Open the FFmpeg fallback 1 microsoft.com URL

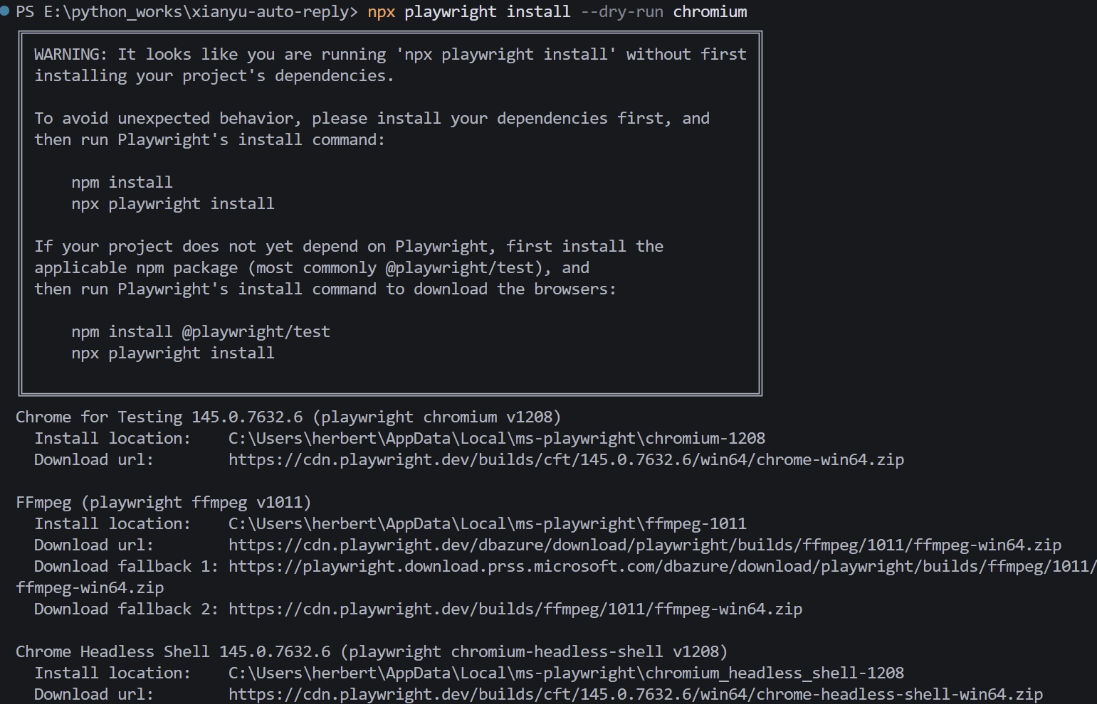(x=662, y=567)
